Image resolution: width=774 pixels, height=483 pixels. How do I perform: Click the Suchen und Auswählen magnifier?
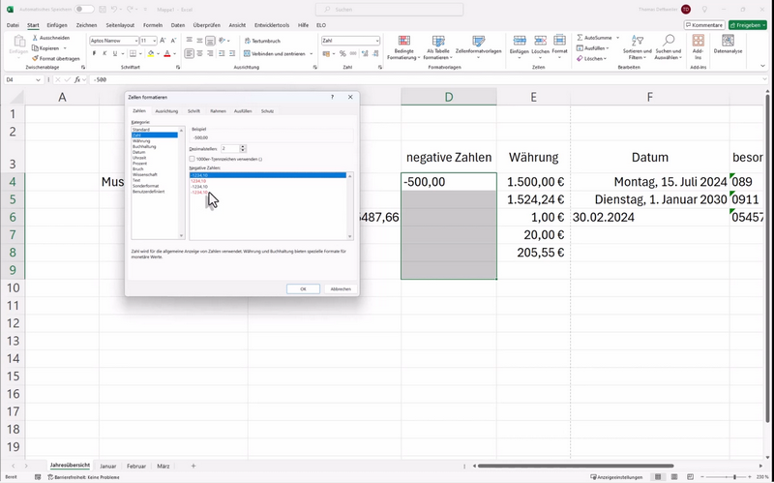[668, 48]
